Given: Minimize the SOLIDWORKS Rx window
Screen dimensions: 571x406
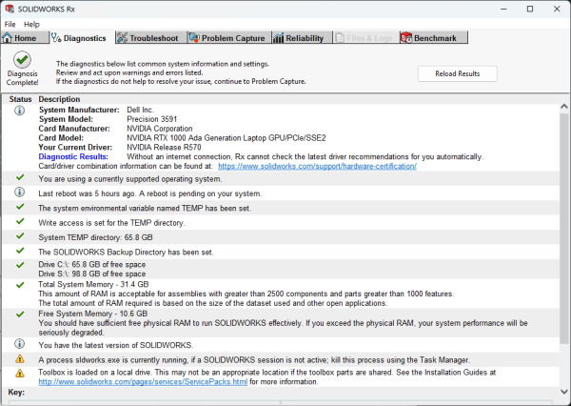Looking at the screenshot, I should (x=503, y=9).
